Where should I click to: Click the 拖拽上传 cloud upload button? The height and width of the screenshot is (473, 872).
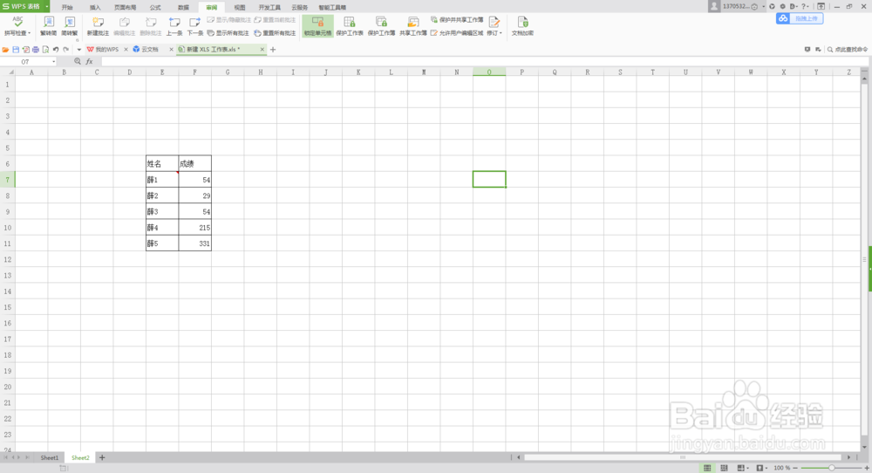tap(800, 18)
